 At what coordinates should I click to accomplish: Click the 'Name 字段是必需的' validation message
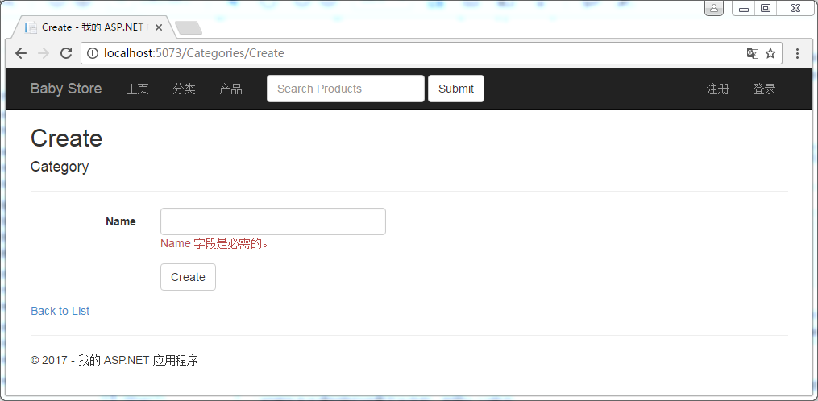[x=214, y=243]
